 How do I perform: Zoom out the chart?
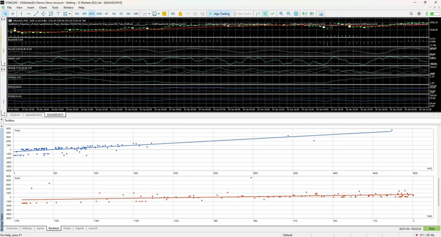coord(289,14)
